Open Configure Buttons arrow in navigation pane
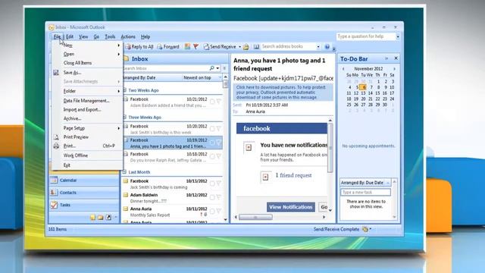Viewport: 485px width, 273px height. [116, 218]
